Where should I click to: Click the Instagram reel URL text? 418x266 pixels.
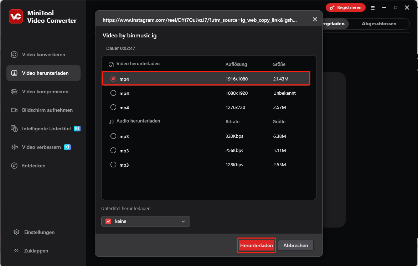point(200,20)
